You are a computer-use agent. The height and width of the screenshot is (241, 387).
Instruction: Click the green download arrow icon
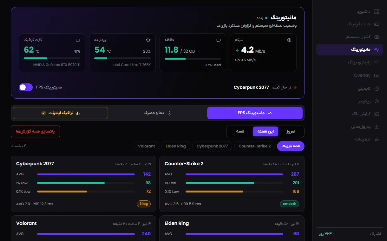(x=237, y=50)
